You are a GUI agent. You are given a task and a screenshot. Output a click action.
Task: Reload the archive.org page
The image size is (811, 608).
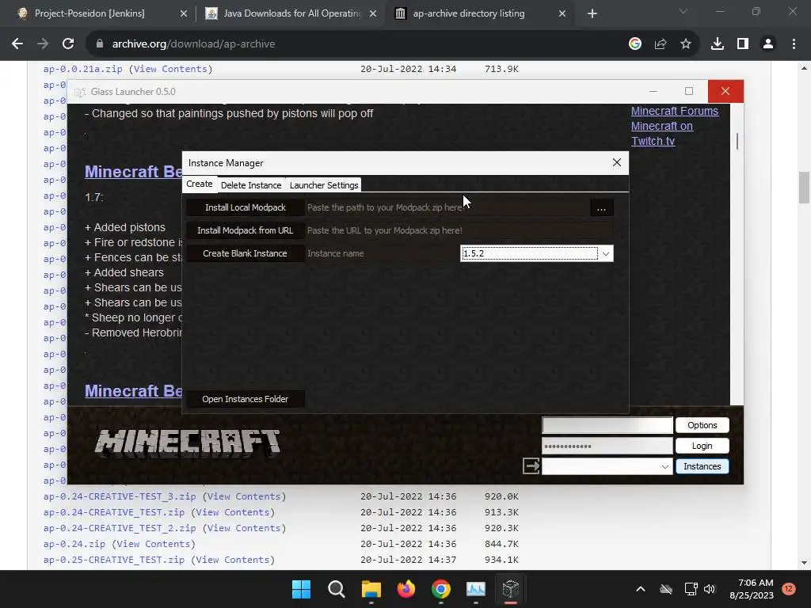click(68, 44)
